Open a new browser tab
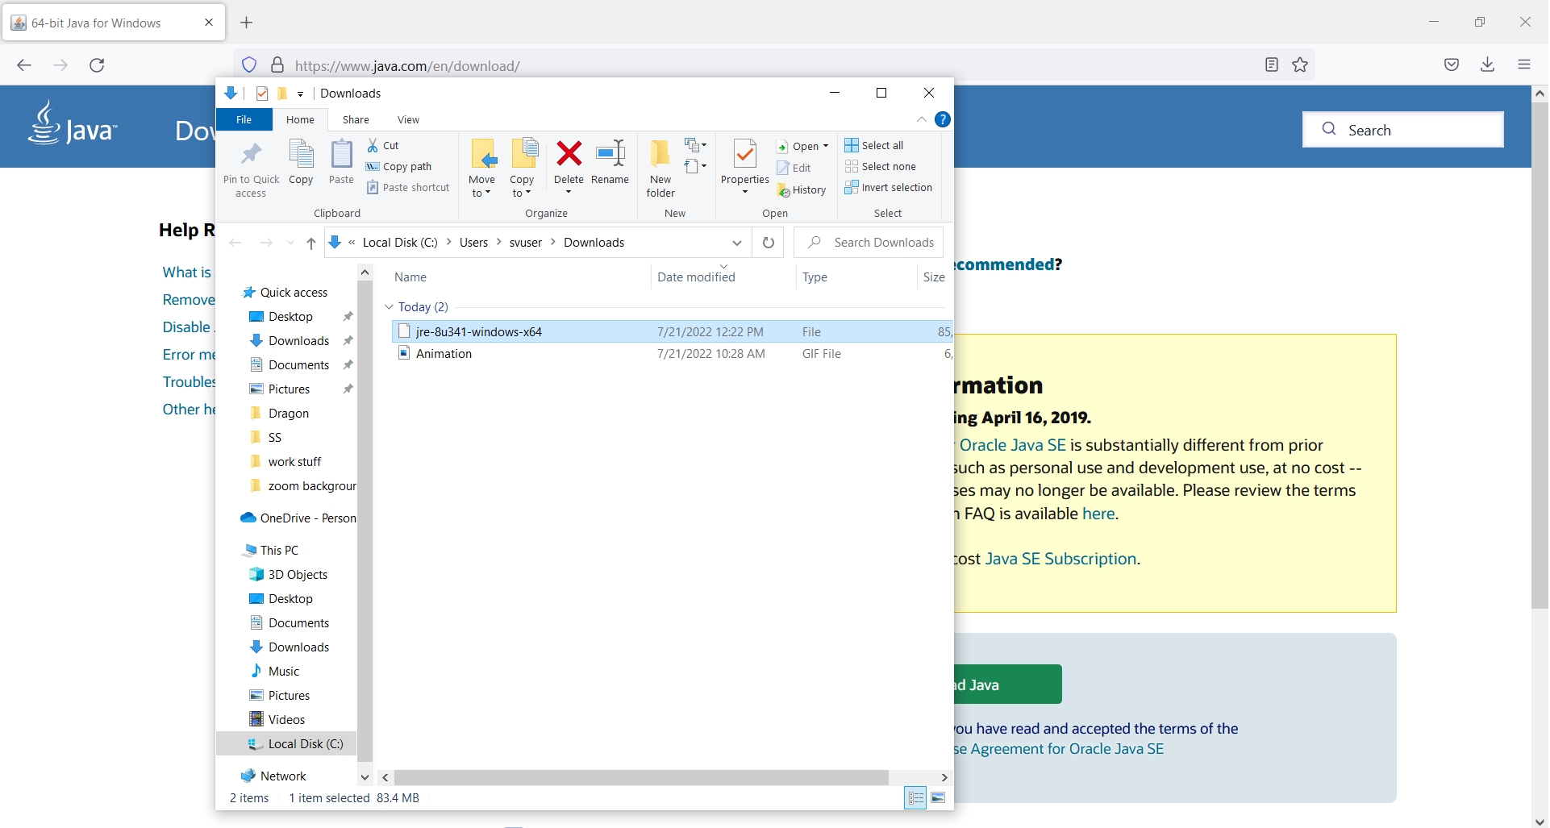The height and width of the screenshot is (828, 1550). click(x=247, y=23)
